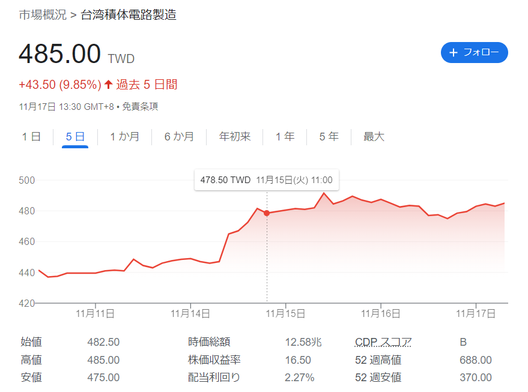The height and width of the screenshot is (392, 528).
Task: Click the フォロー follow button
Action: coord(474,52)
